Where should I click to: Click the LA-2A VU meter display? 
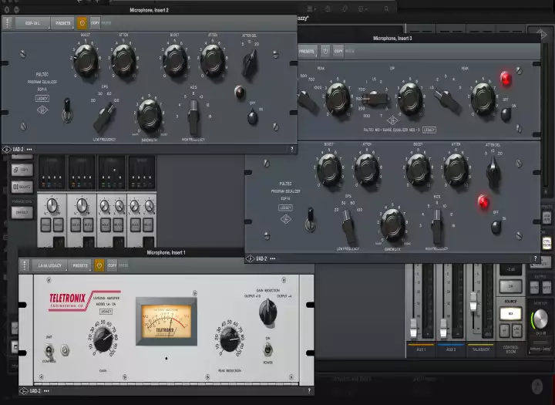tap(166, 321)
